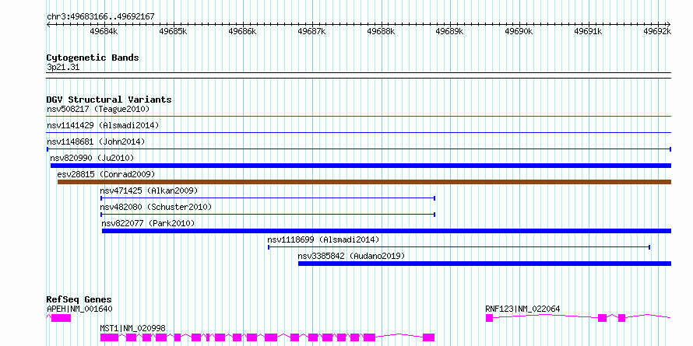The width and height of the screenshot is (693, 346).
Task: Click the thick blue nsv3385842 bar
Action: click(484, 264)
